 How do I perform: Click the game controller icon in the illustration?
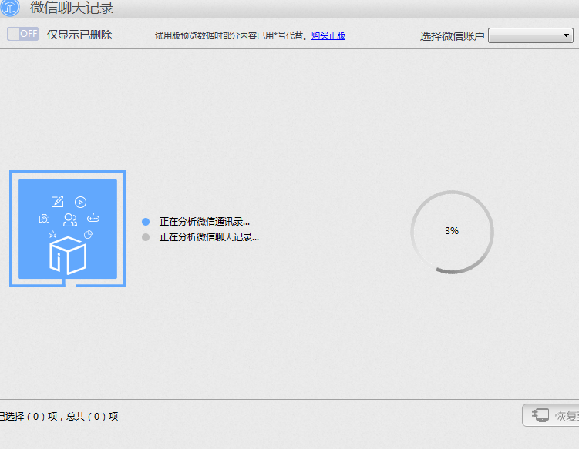click(93, 218)
